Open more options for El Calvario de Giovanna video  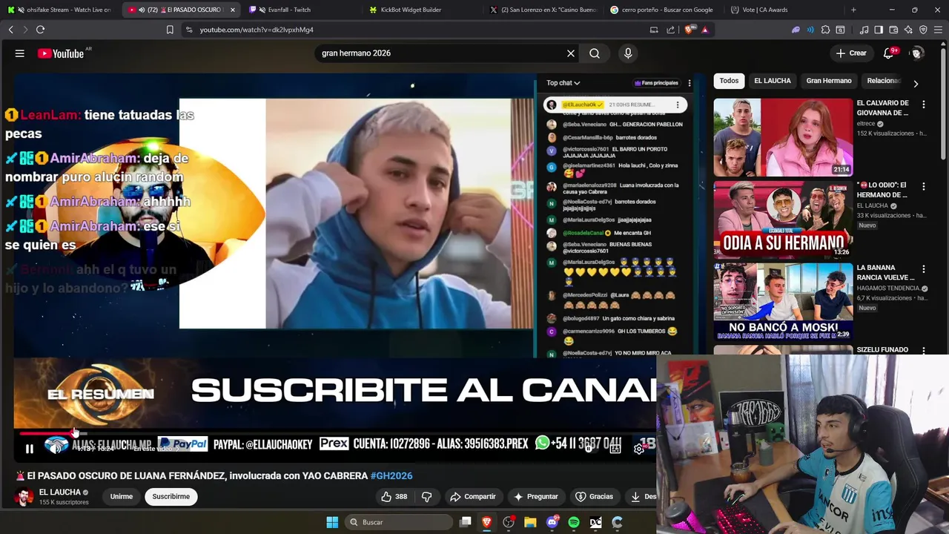[x=924, y=105]
